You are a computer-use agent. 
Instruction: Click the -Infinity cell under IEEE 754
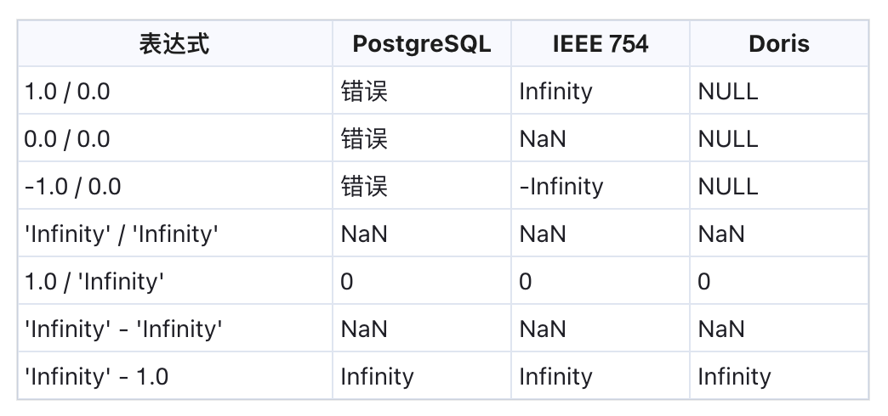click(561, 186)
